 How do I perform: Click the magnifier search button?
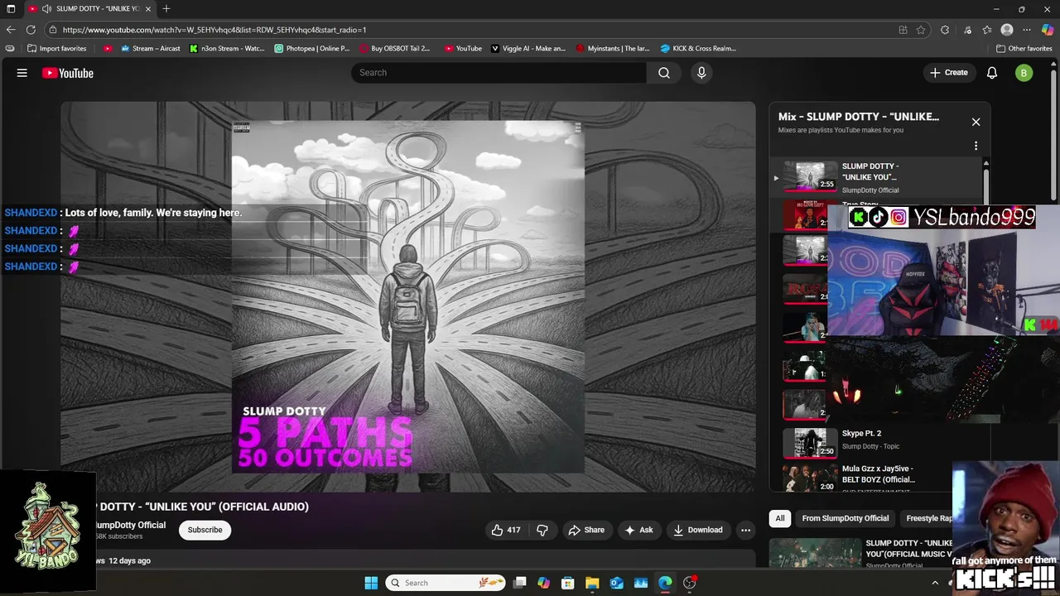pos(664,73)
